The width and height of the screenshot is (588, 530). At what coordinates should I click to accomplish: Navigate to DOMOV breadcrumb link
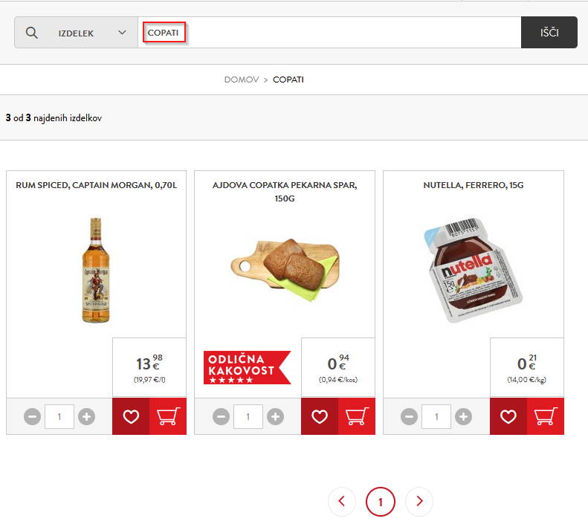point(242,80)
